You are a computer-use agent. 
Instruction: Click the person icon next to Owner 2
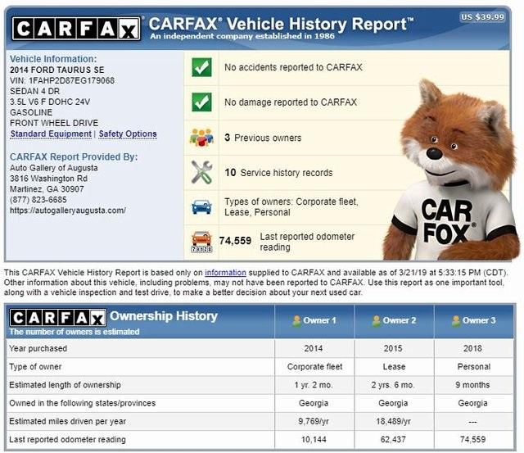(x=377, y=320)
